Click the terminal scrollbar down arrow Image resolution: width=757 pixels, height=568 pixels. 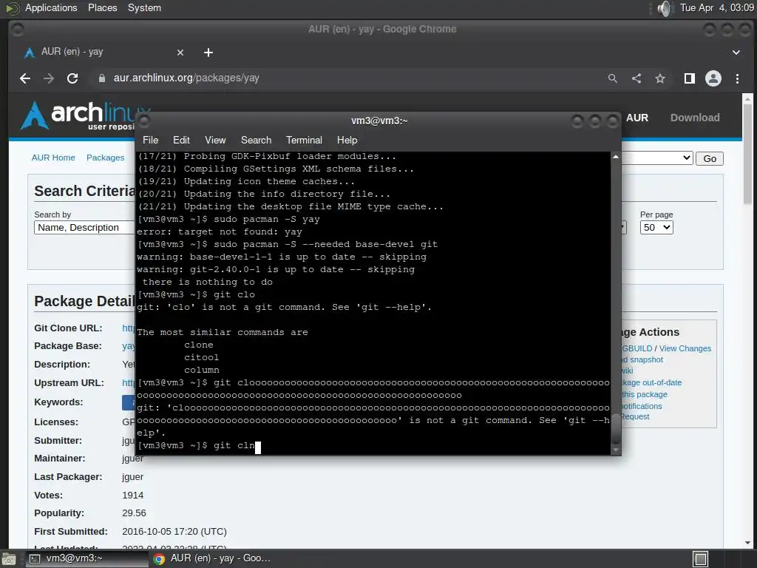(x=616, y=450)
